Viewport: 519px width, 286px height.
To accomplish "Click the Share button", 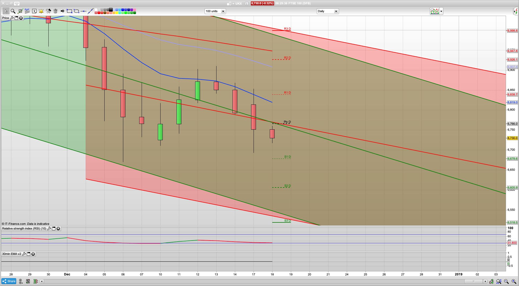I will click(9, 281).
